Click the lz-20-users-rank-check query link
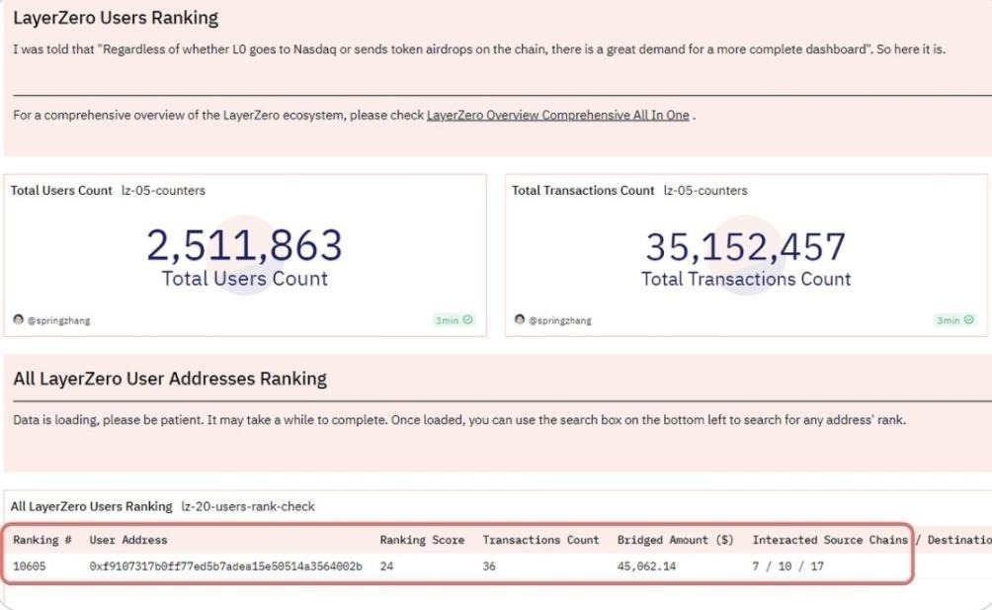 [248, 506]
